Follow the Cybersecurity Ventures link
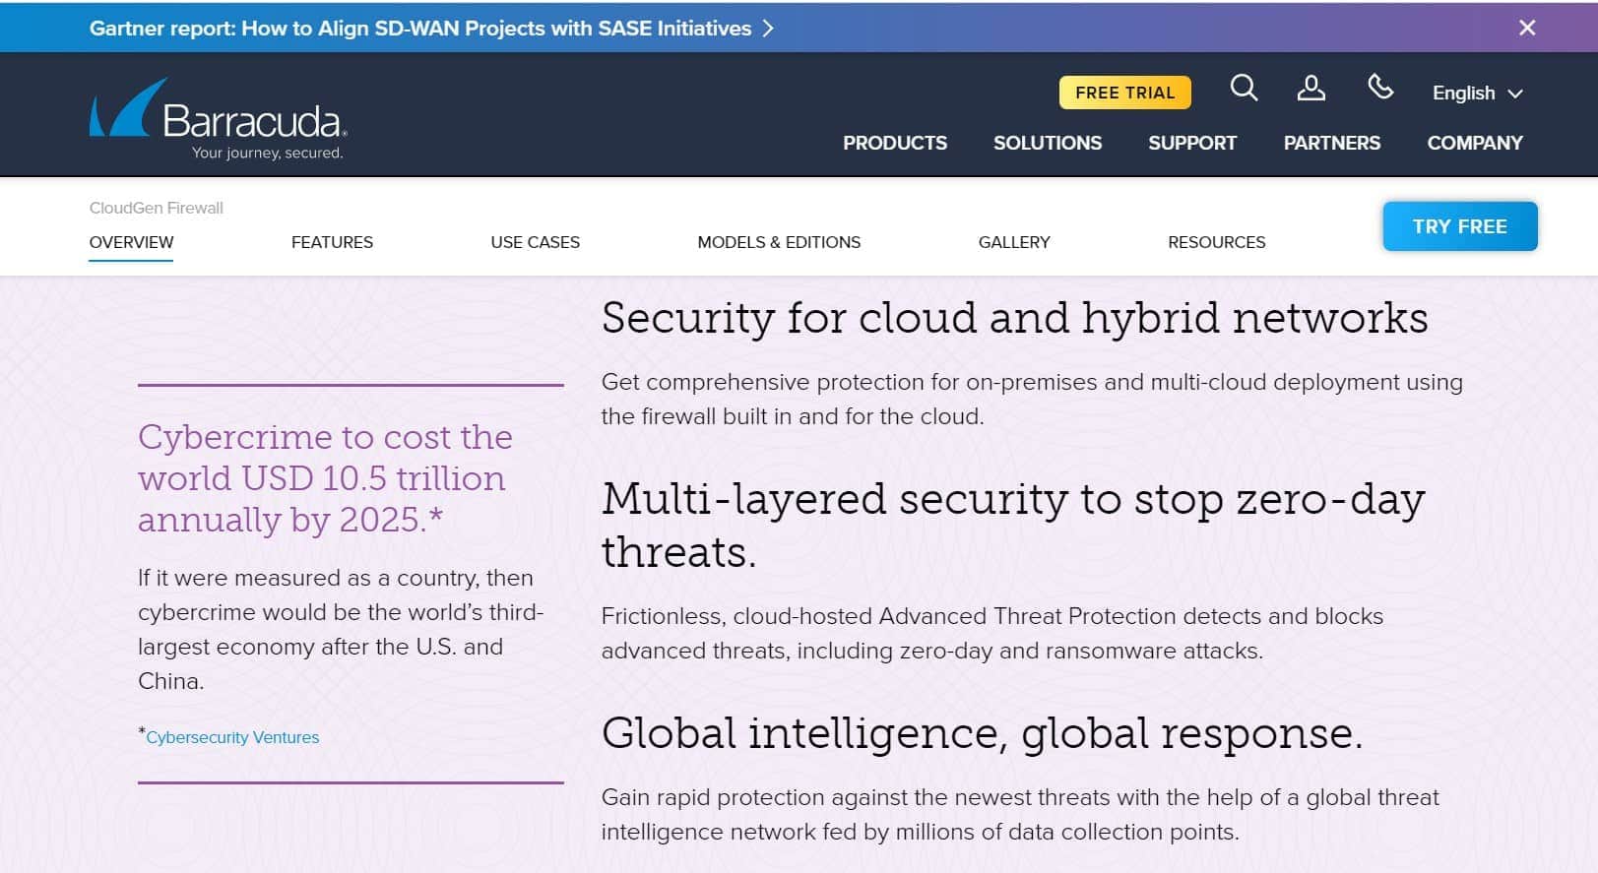 [x=232, y=737]
